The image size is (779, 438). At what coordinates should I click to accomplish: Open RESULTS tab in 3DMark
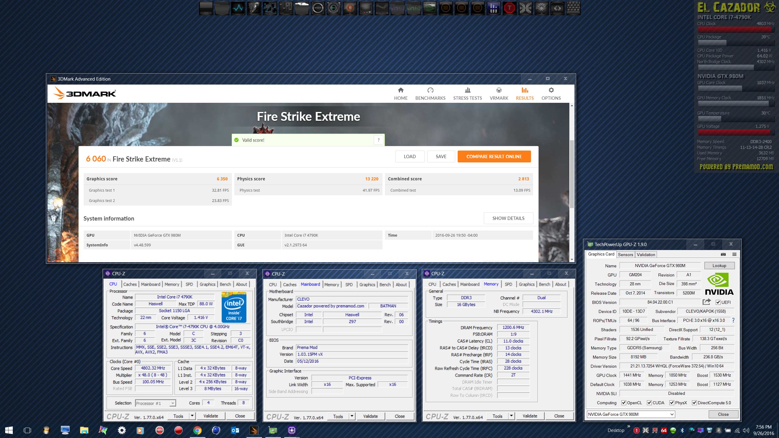525,94
